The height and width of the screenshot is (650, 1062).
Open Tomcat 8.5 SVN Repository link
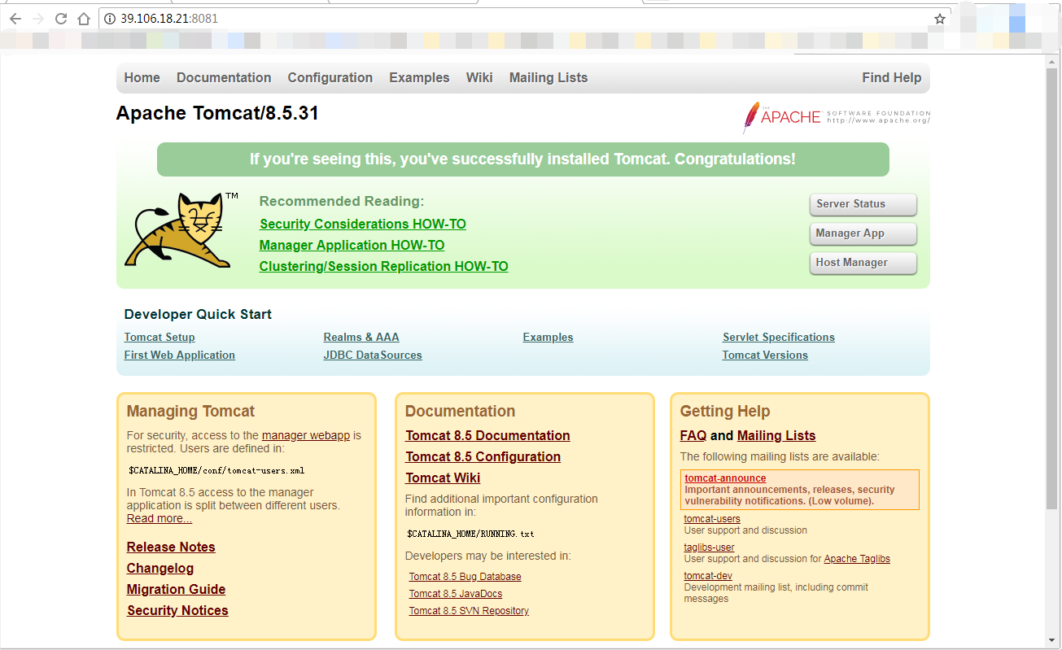point(469,611)
